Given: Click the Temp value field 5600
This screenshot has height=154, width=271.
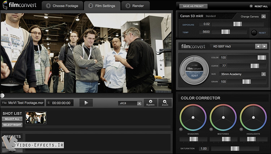Looking at the screenshot, I should coord(205,32).
